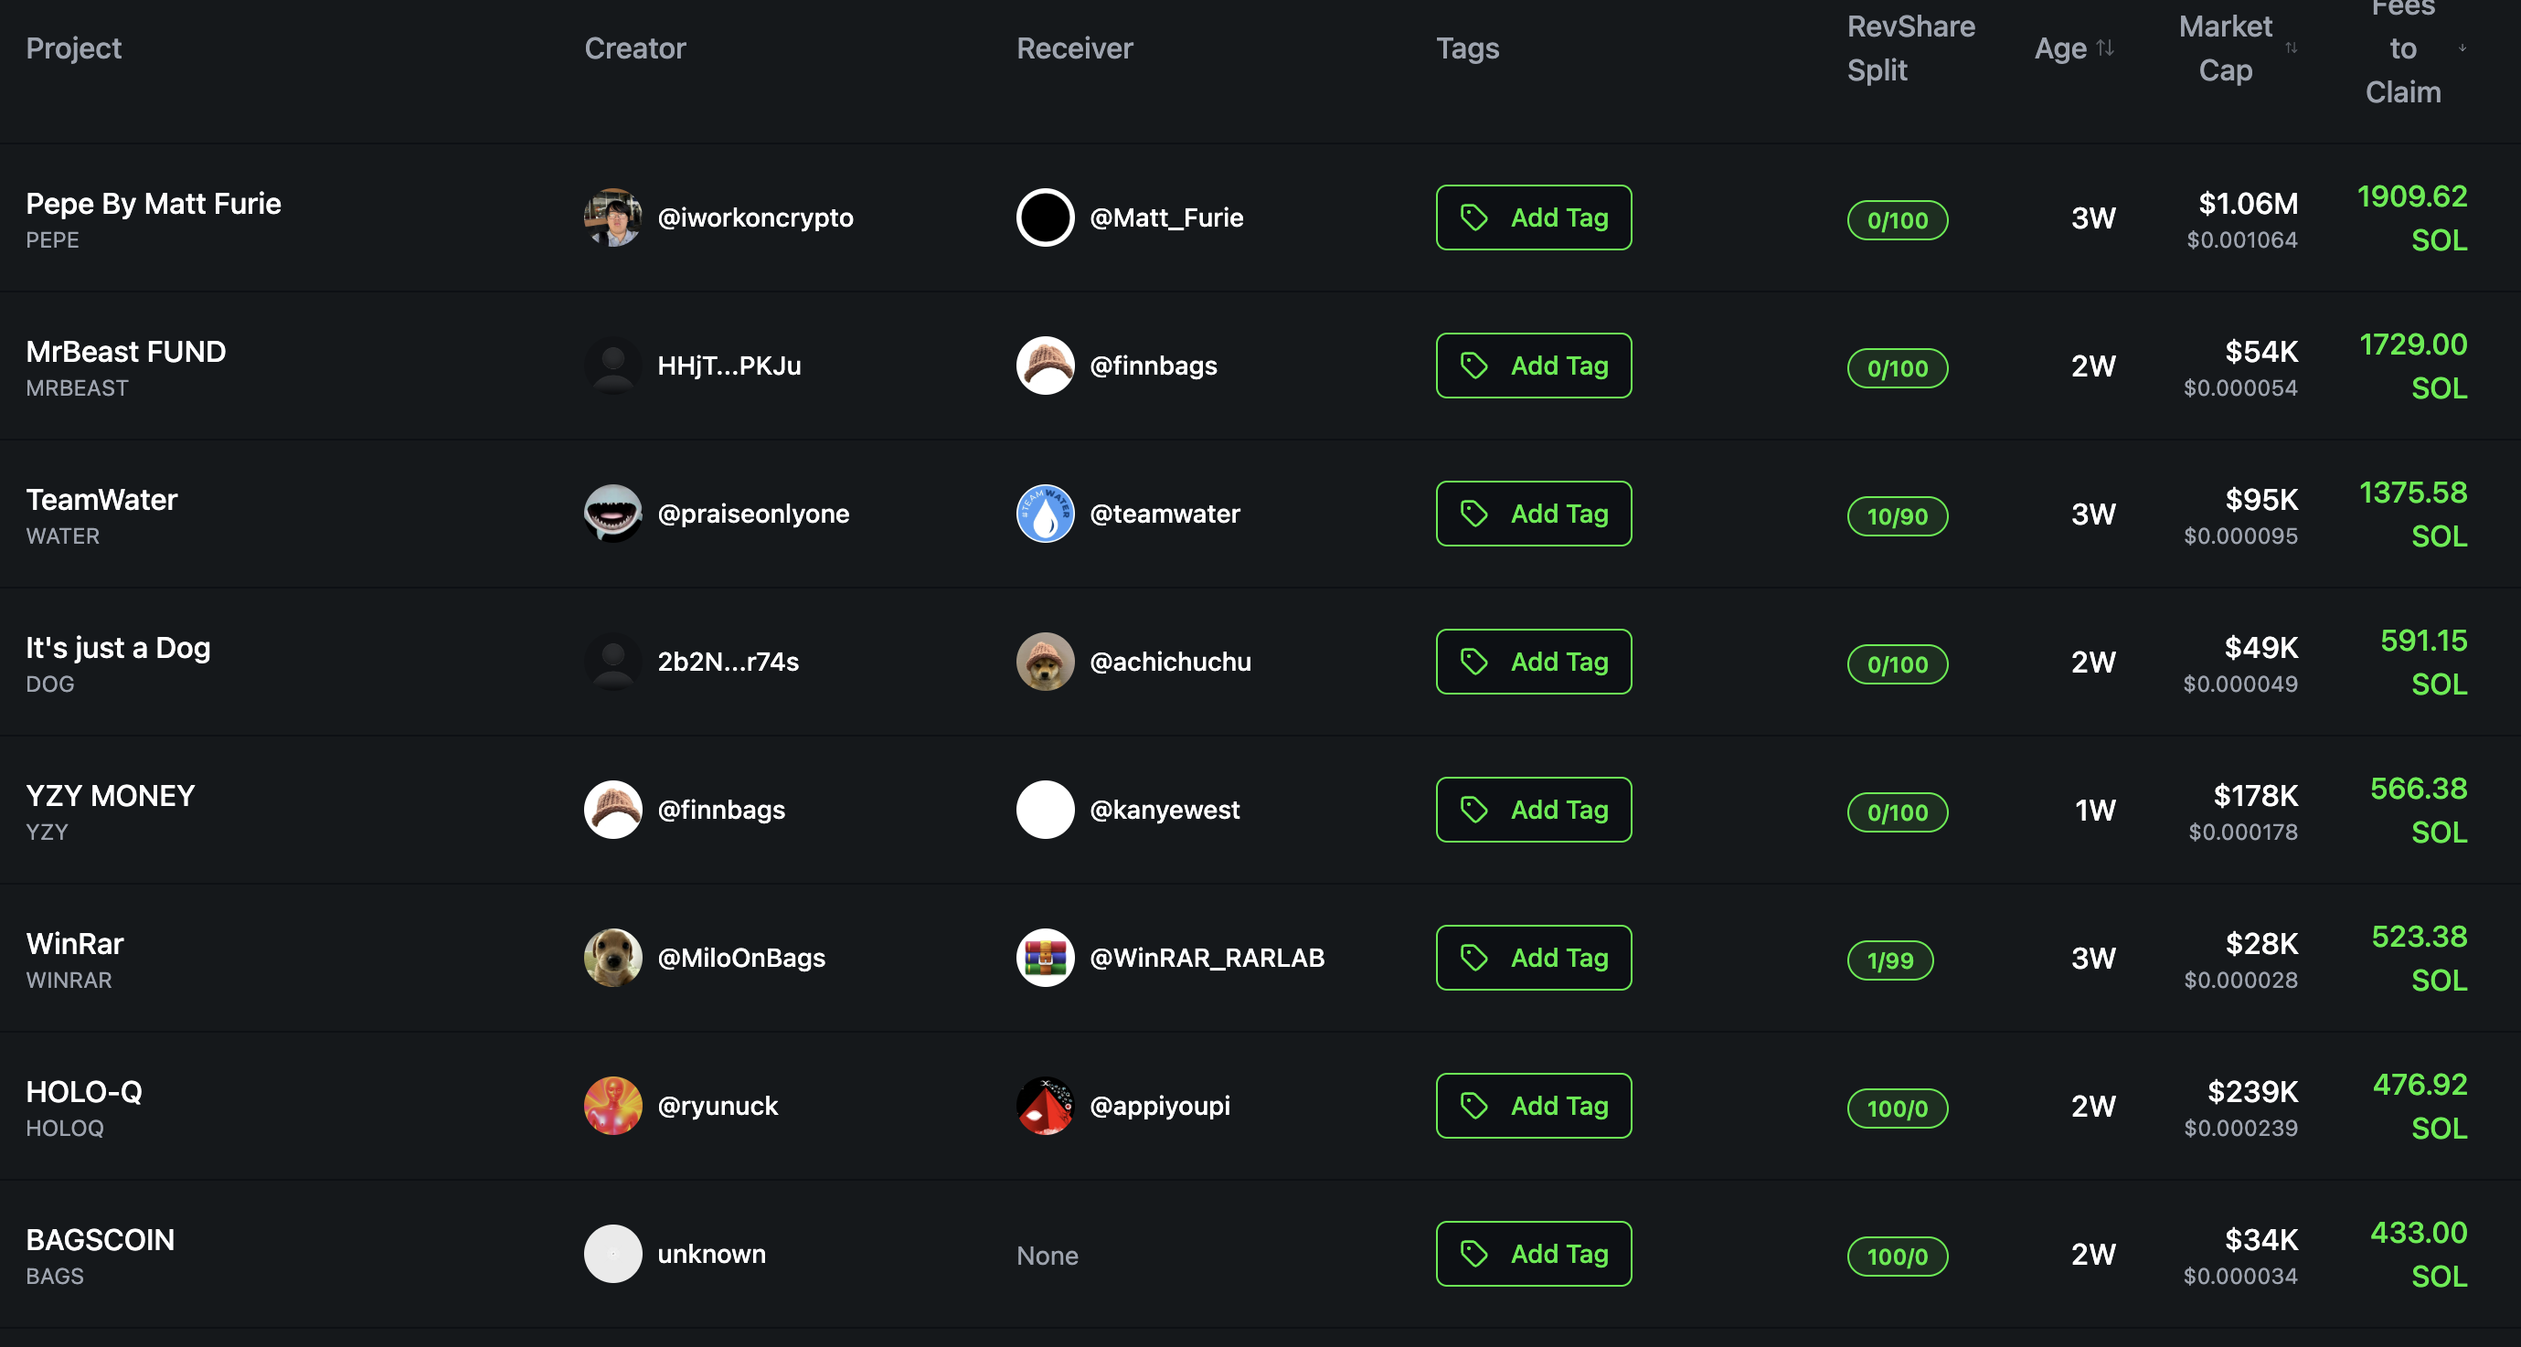Click @ryunuck creator avatar

pyautogui.click(x=612, y=1106)
